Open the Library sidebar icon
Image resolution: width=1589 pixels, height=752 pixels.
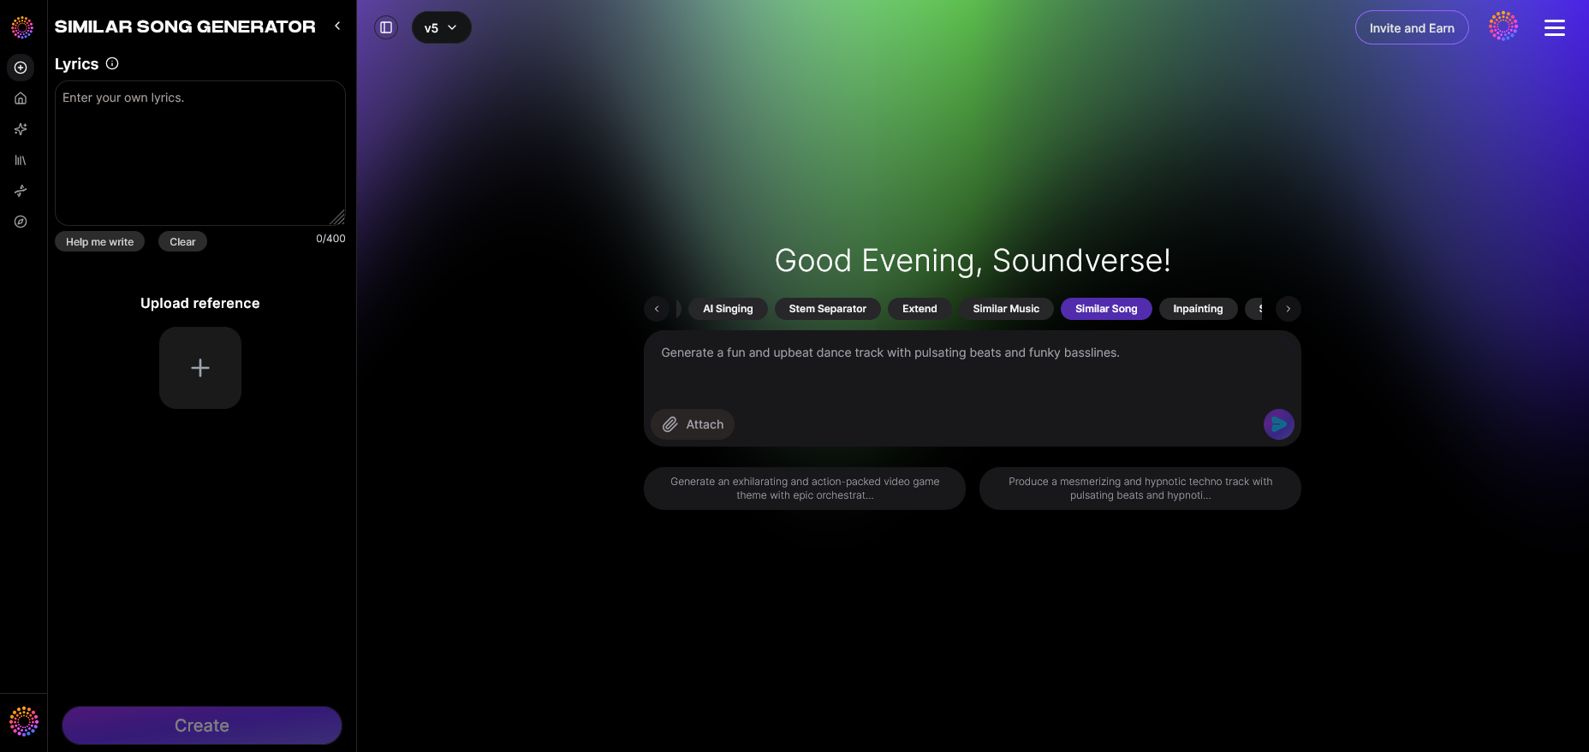coord(21,160)
